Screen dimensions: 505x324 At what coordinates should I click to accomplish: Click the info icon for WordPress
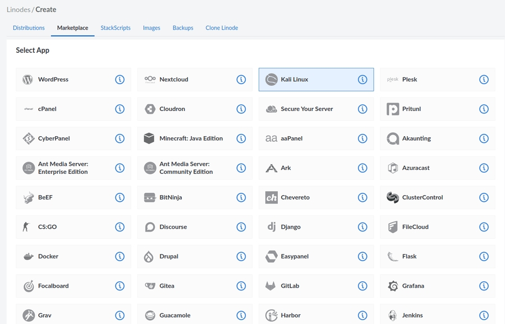pyautogui.click(x=120, y=80)
